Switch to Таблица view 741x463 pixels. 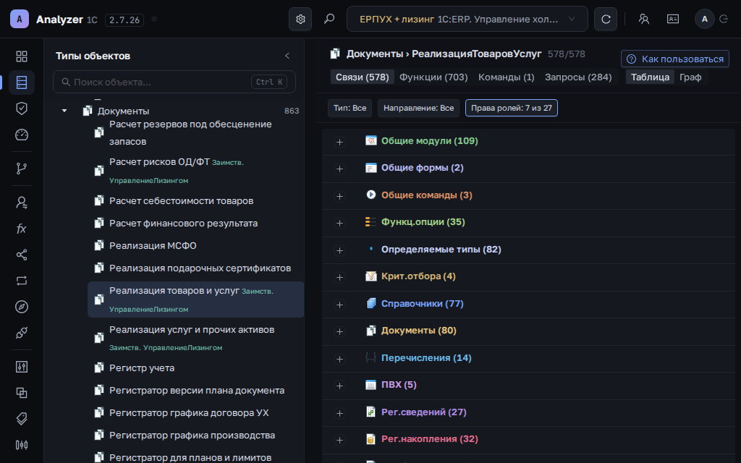[650, 77]
